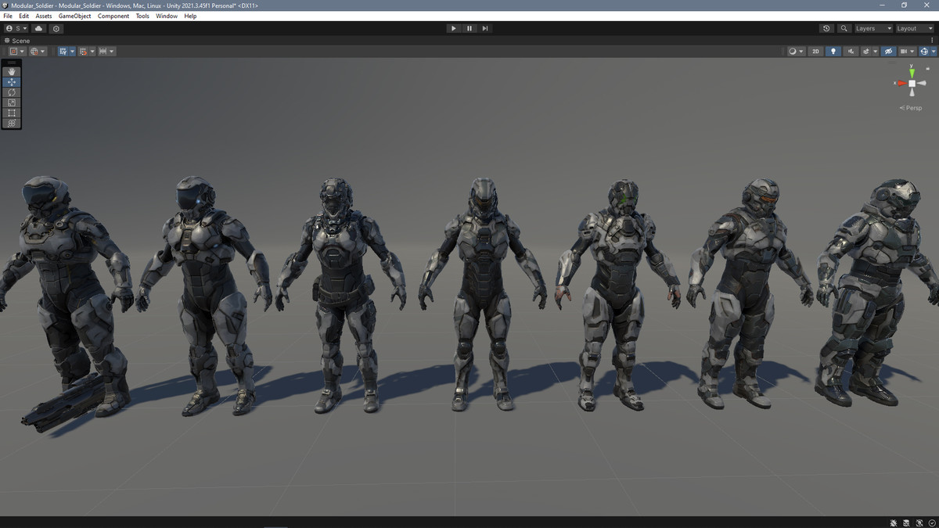
Task: Toggle scene view lighting
Action: point(833,51)
